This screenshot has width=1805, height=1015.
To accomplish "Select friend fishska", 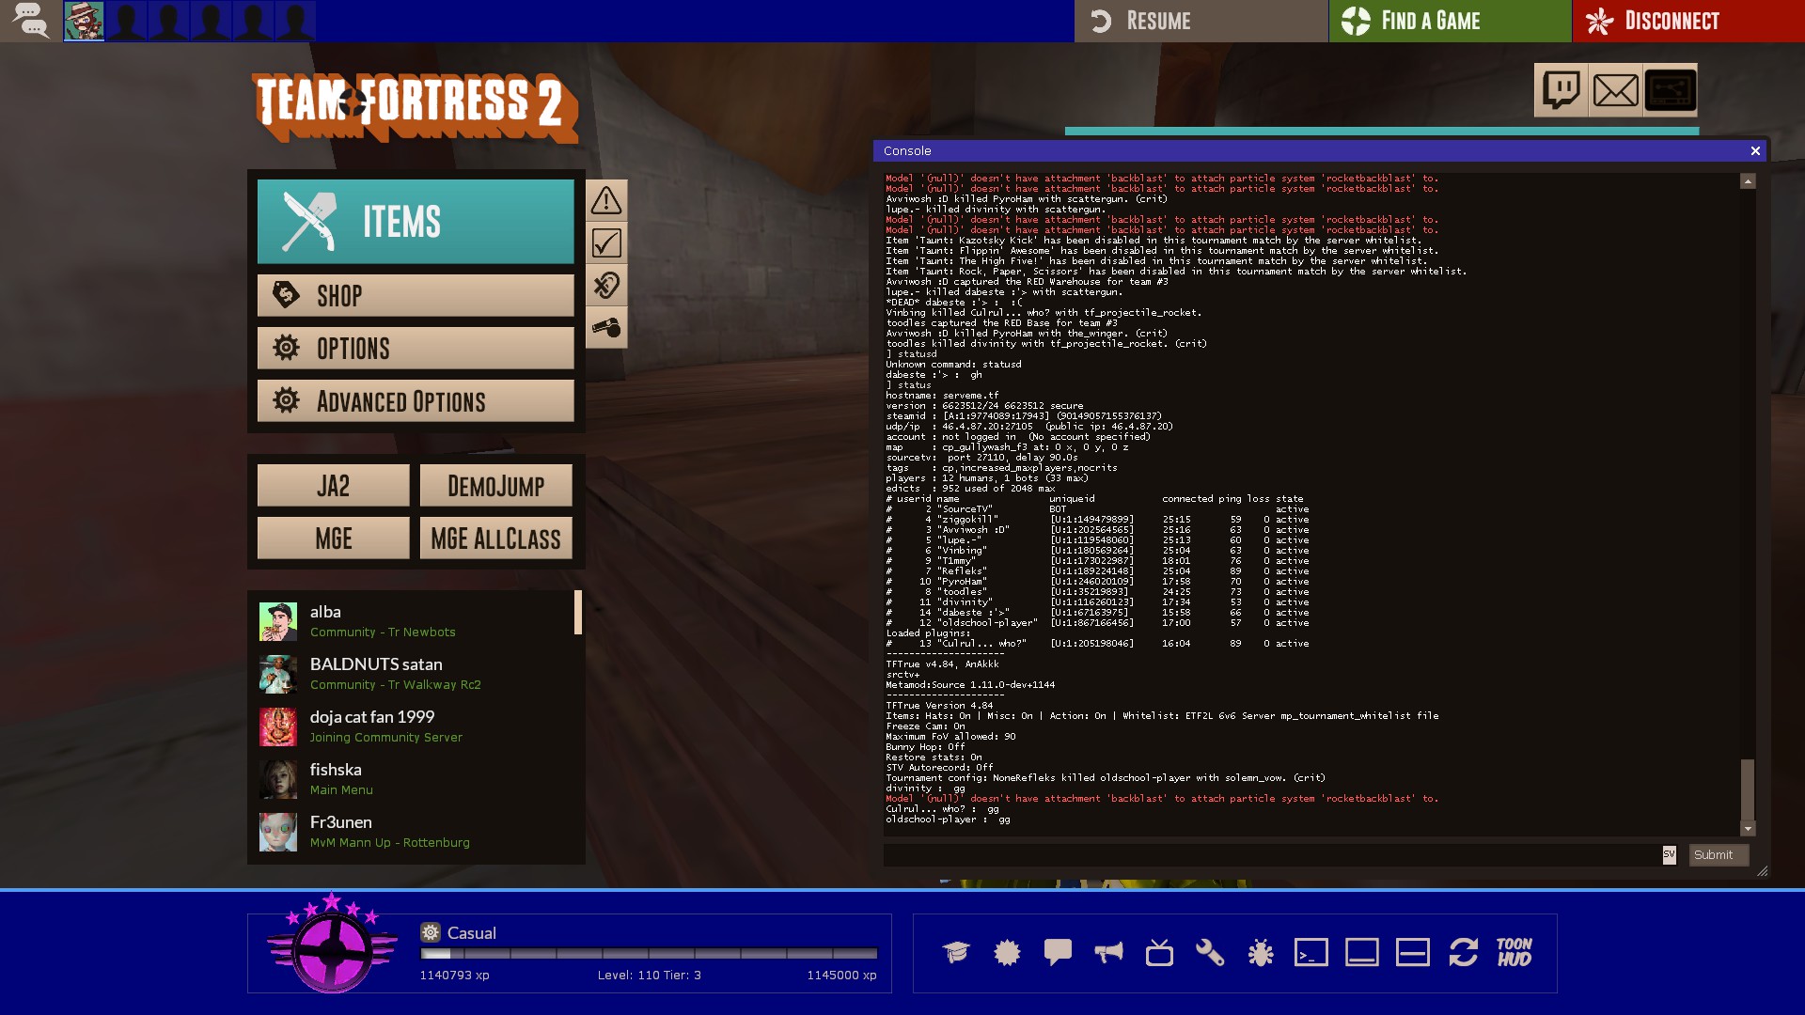I will [414, 779].
